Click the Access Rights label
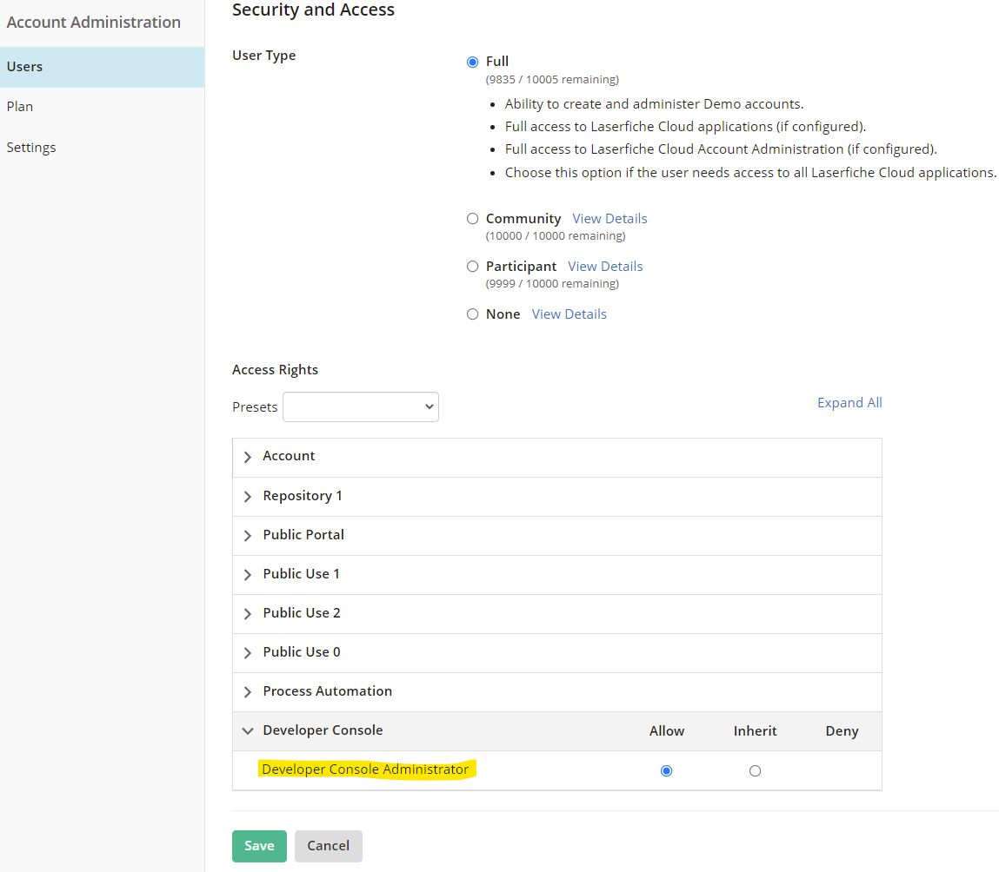The image size is (999, 872). point(276,370)
